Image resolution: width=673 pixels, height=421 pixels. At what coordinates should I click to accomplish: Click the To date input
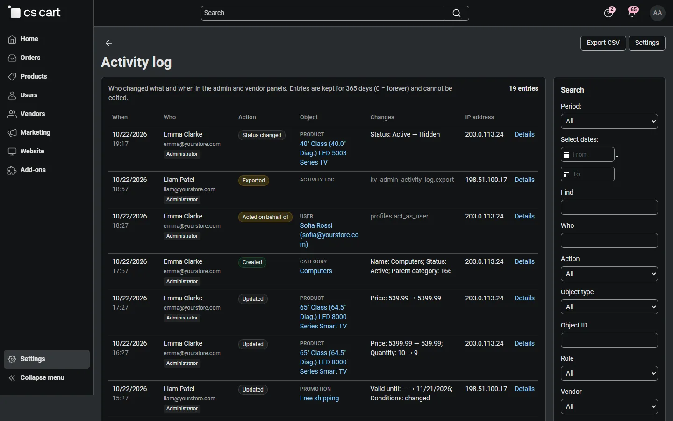coord(587,174)
